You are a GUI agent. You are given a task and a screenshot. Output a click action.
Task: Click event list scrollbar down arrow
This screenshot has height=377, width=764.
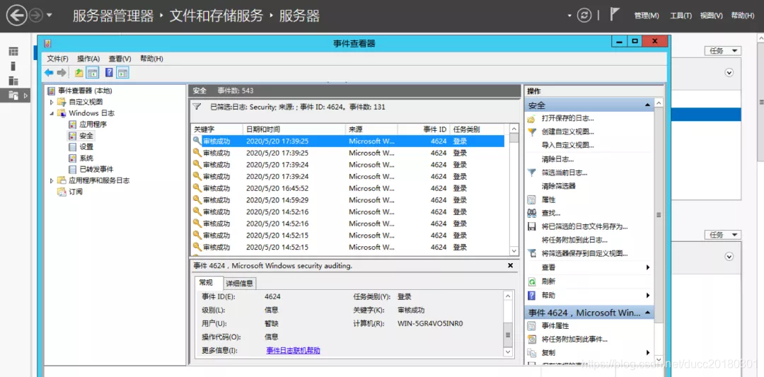pyautogui.click(x=514, y=250)
